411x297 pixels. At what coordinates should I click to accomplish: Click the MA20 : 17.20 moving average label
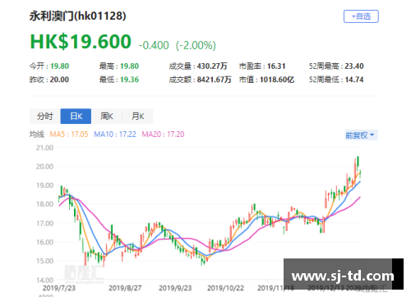pyautogui.click(x=163, y=135)
